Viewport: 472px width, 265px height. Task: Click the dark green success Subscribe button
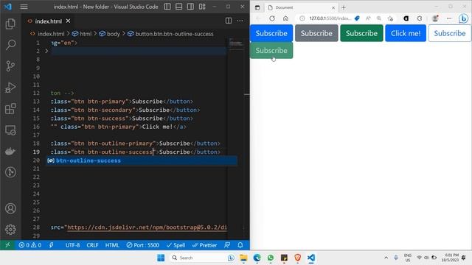point(361,33)
